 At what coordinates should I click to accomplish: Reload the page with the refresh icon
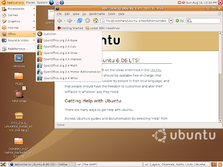80,20
